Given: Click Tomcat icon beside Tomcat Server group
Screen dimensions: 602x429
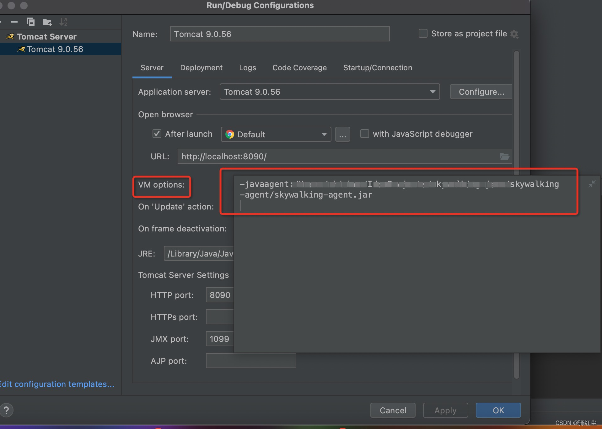Looking at the screenshot, I should click(10, 37).
